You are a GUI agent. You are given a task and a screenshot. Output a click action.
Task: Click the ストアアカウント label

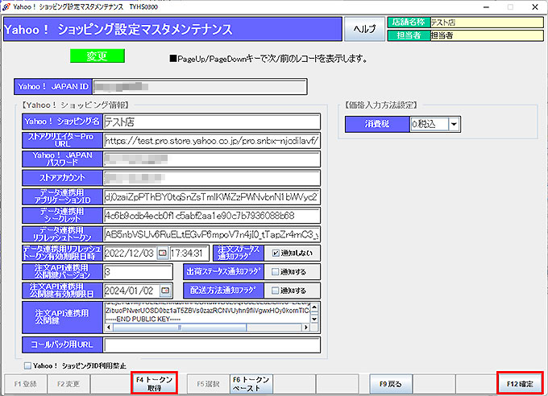(x=62, y=178)
